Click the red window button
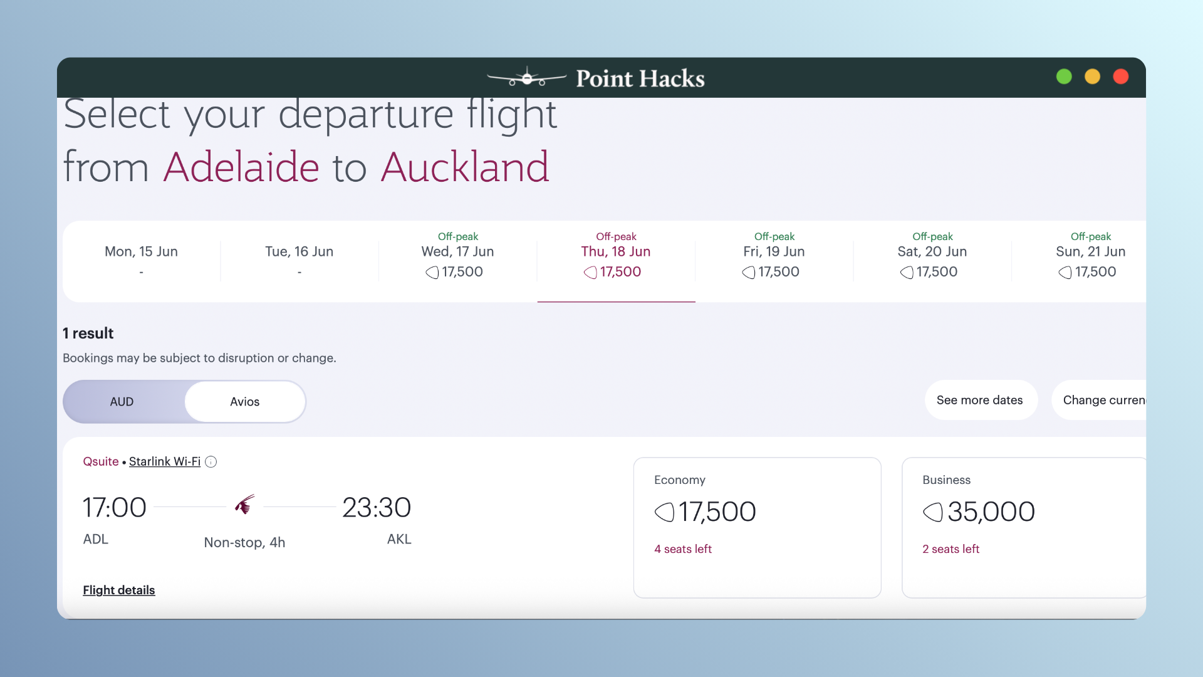 [1121, 76]
